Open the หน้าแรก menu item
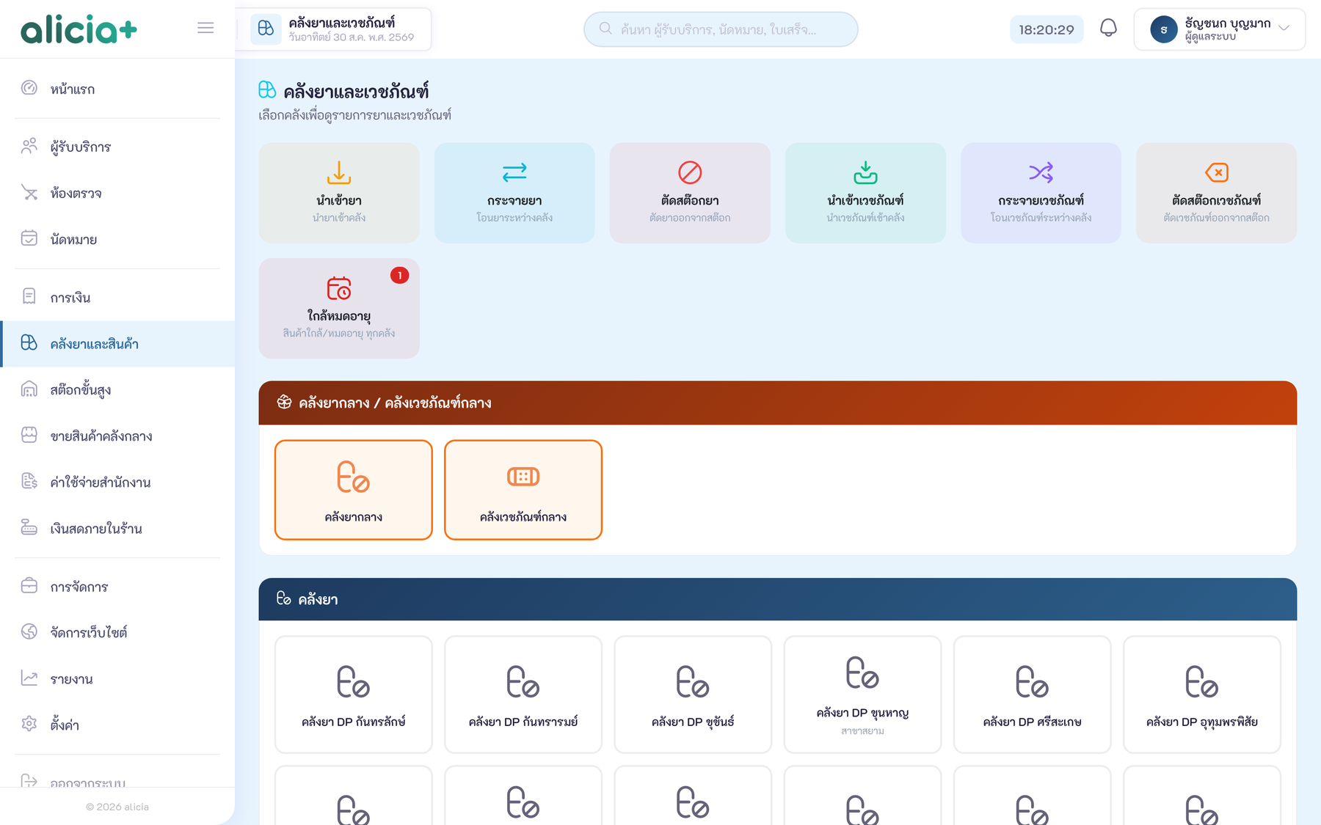This screenshot has height=825, width=1321. tap(117, 89)
